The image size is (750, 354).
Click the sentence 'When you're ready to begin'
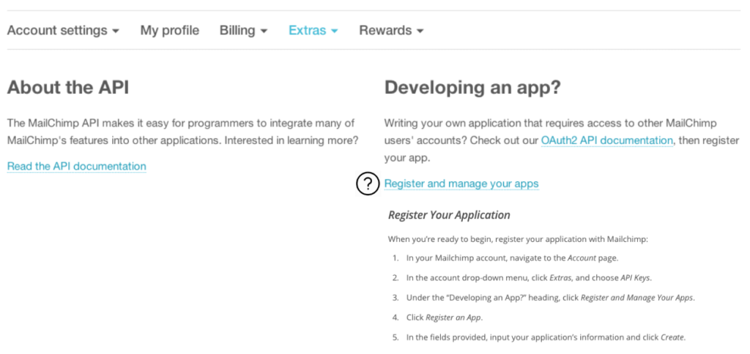coord(518,239)
